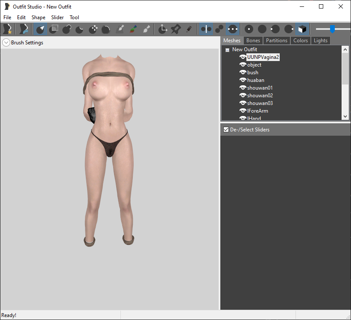Switch to front view circle icon
Image resolution: width=351 pixels, height=320 pixels.
pos(249,29)
